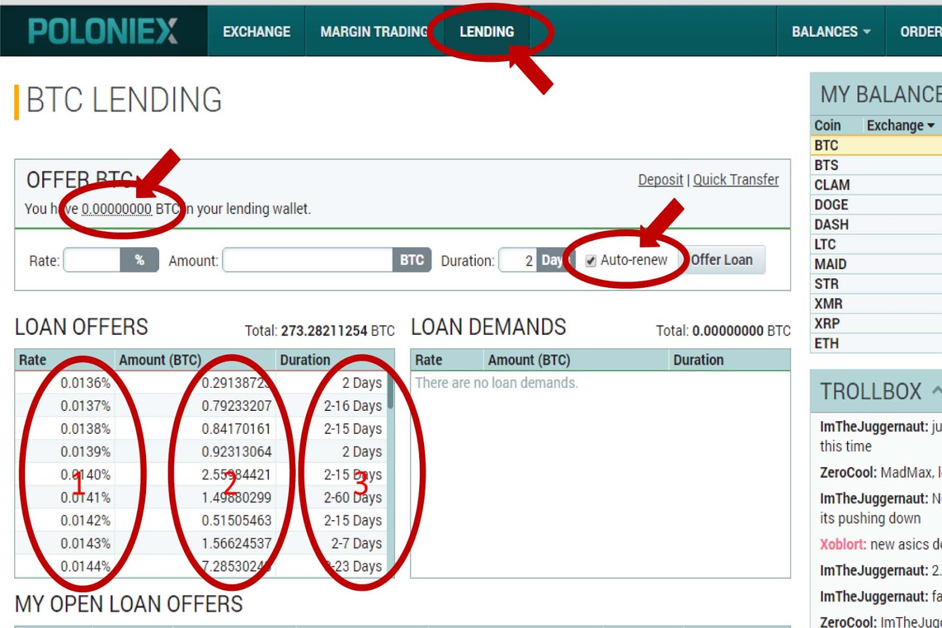Image resolution: width=942 pixels, height=628 pixels.
Task: Sort loan offers by Duration column
Action: coord(305,360)
